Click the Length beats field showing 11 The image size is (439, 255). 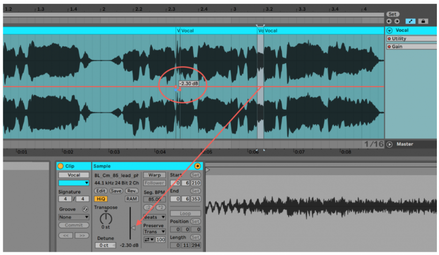coord(186,245)
